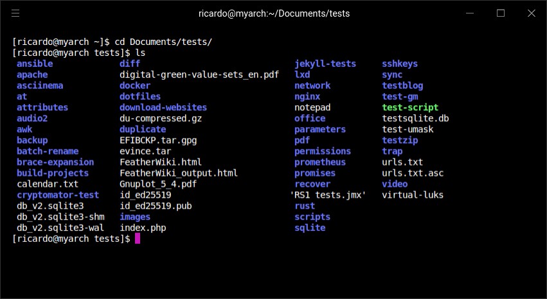Viewport: 547px width, 299px height.
Task: Click the 'db_v2.sqlite3-wal' file name
Action: (60, 228)
